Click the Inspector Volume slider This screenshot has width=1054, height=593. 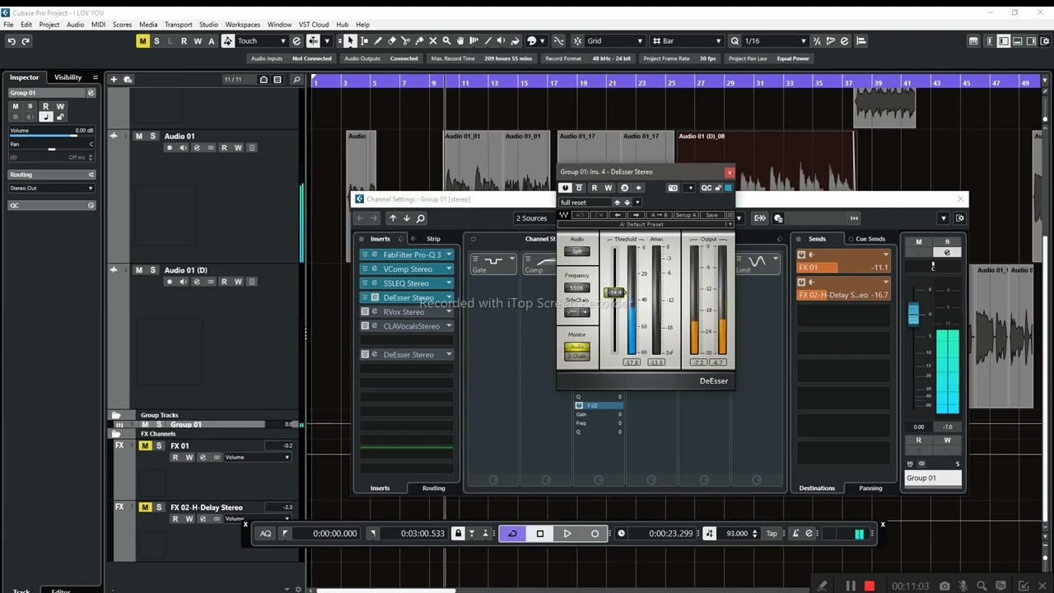coord(51,137)
